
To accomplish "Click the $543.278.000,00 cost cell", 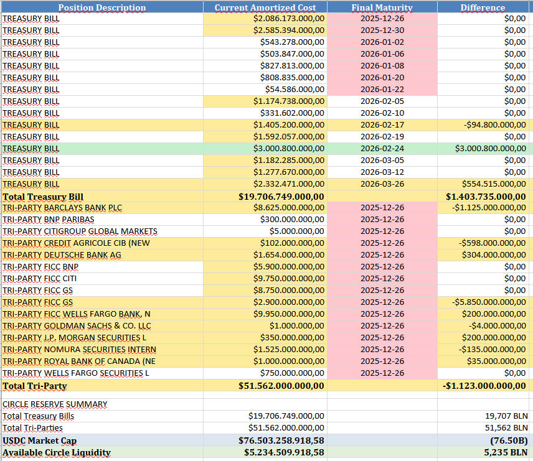I will pyautogui.click(x=265, y=42).
